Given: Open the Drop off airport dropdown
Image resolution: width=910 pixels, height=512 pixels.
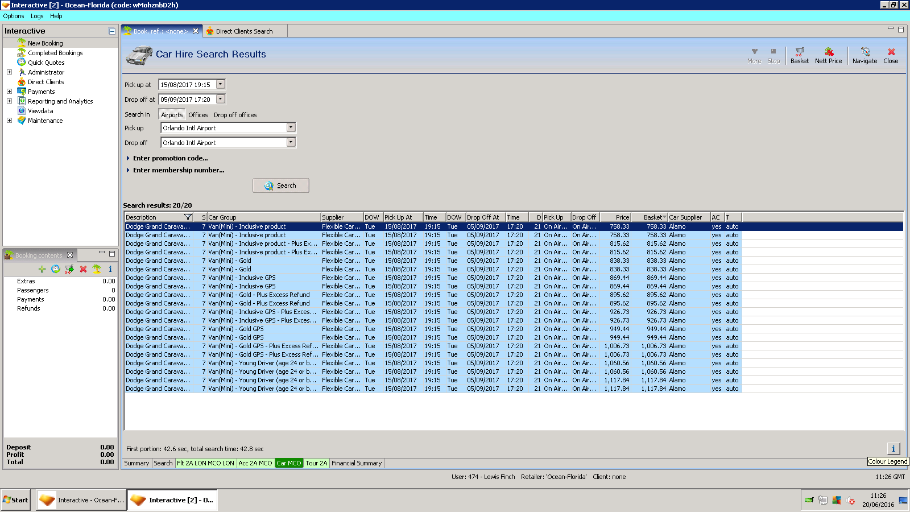Looking at the screenshot, I should coord(291,143).
